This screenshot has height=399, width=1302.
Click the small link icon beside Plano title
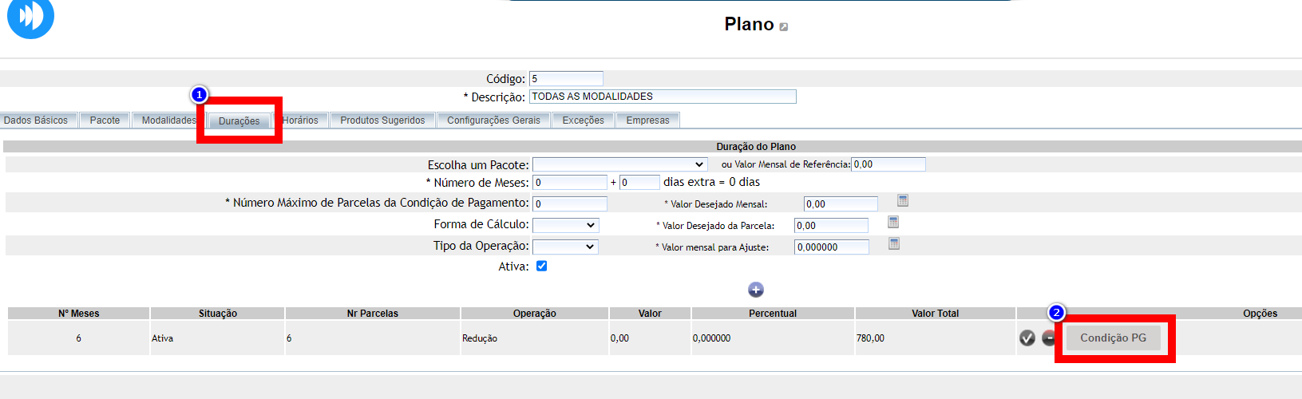(784, 27)
